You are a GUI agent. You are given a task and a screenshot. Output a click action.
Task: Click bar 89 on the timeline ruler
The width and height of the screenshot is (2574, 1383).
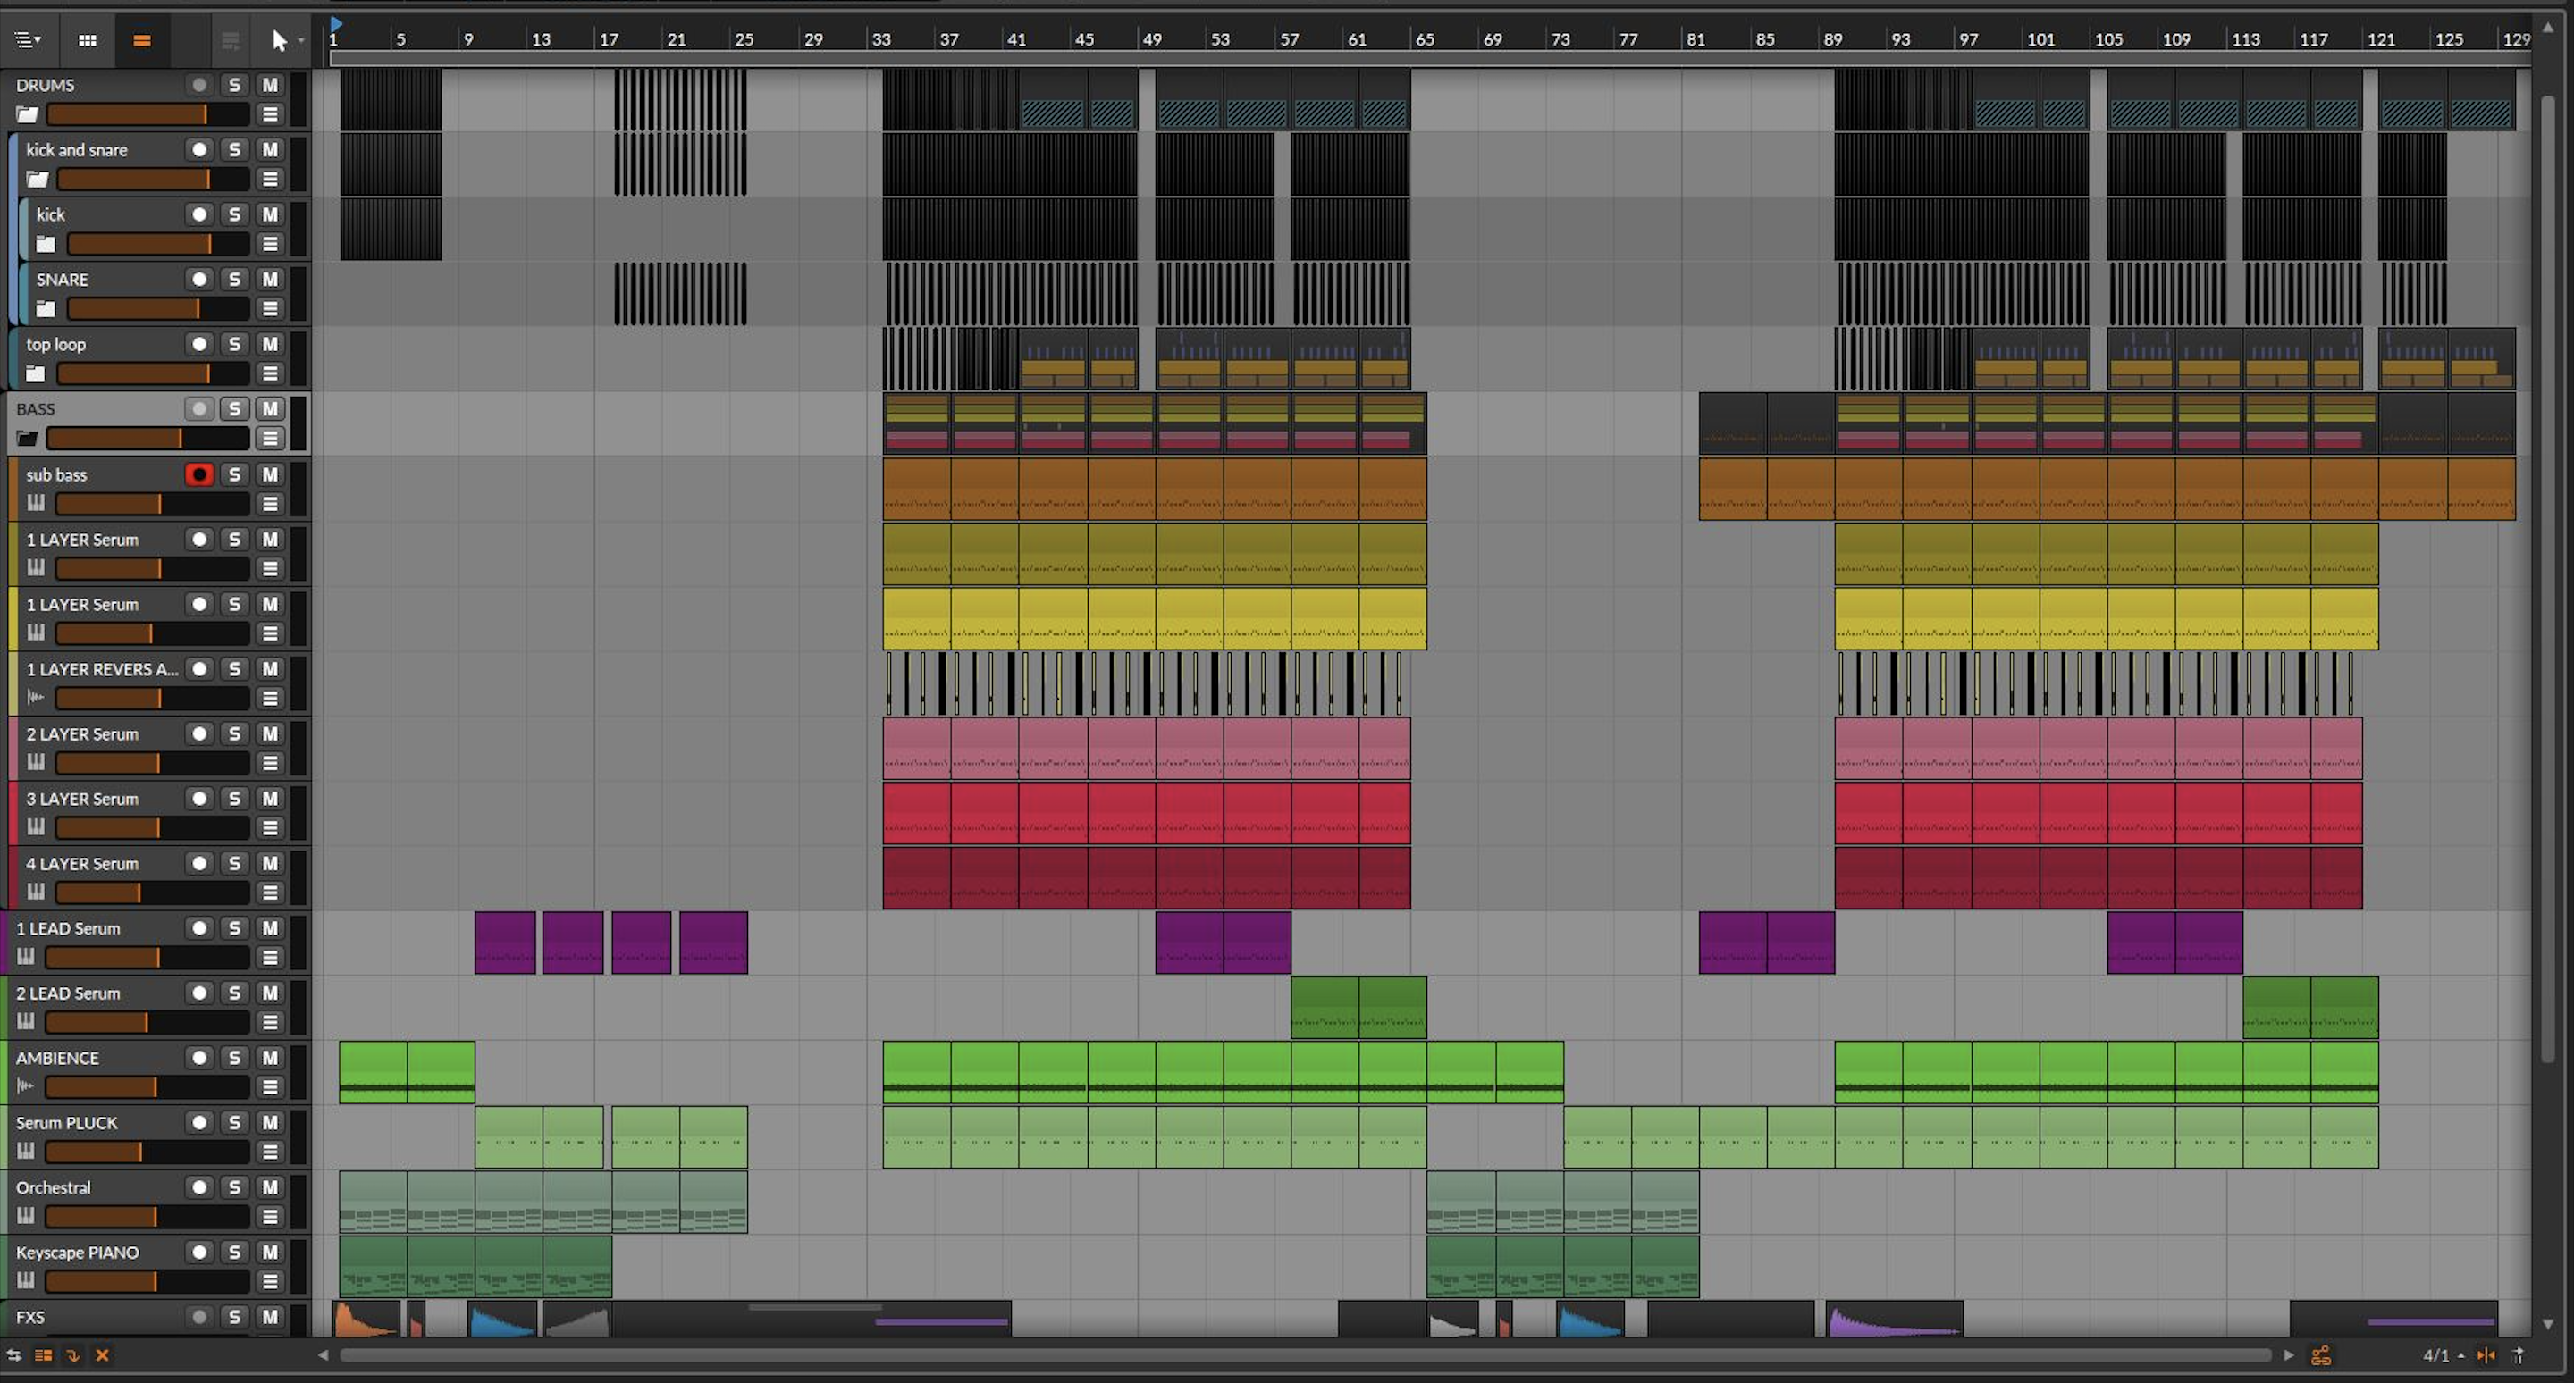(x=1832, y=40)
